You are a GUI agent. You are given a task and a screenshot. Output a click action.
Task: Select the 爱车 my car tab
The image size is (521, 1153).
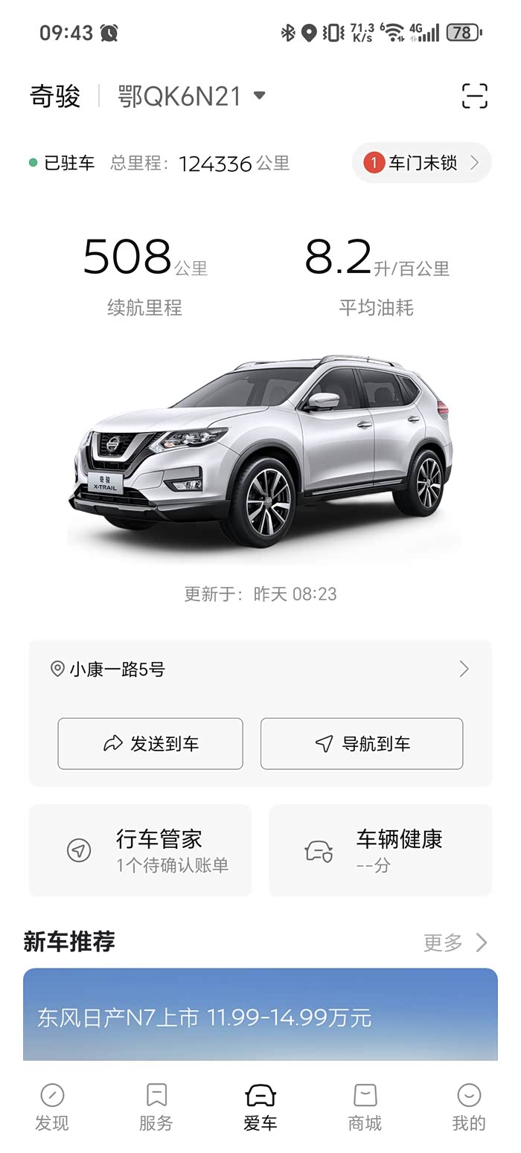coord(260,1107)
